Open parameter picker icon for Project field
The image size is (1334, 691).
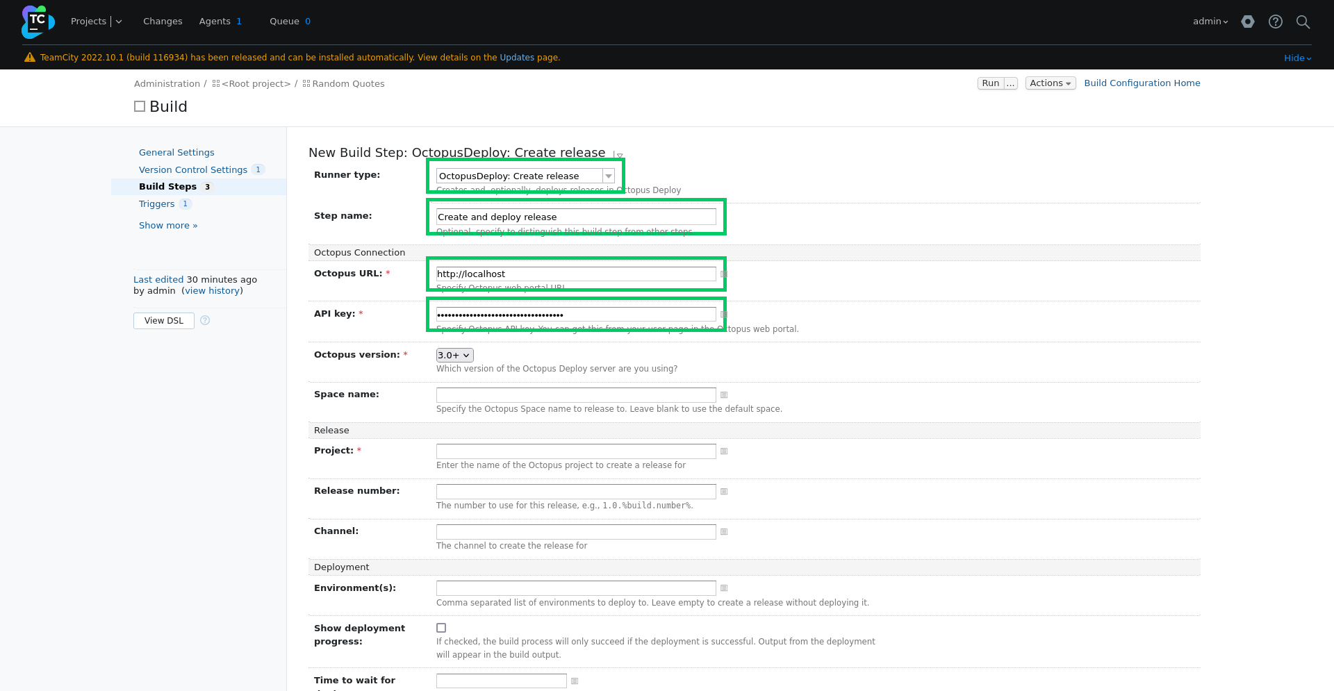724,451
